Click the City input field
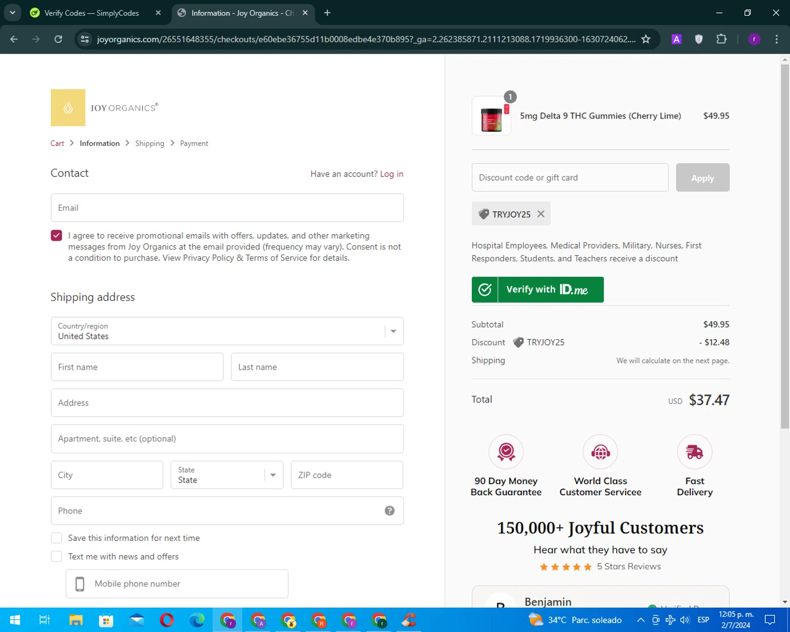 pos(107,475)
